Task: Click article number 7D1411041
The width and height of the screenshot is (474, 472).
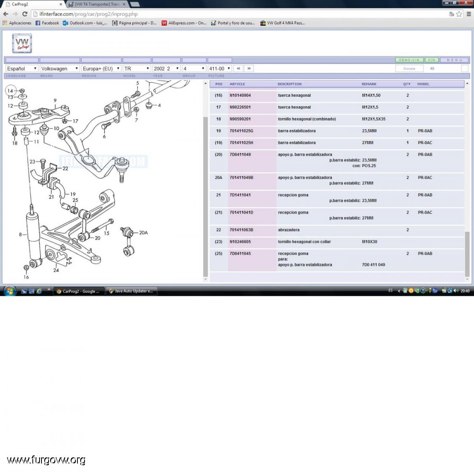Action: [240, 195]
